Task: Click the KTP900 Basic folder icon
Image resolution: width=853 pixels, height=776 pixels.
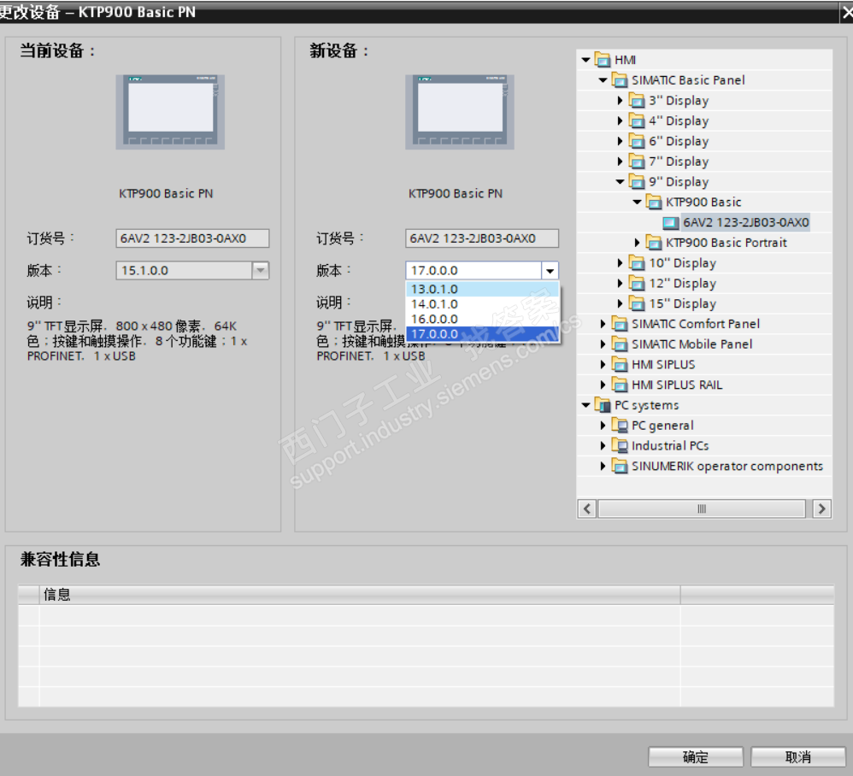Action: tap(654, 203)
